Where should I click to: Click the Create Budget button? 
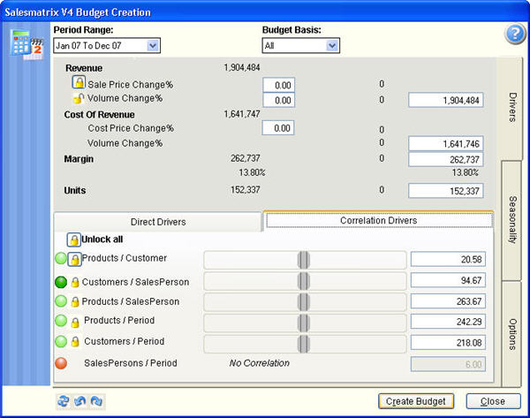[417, 401]
